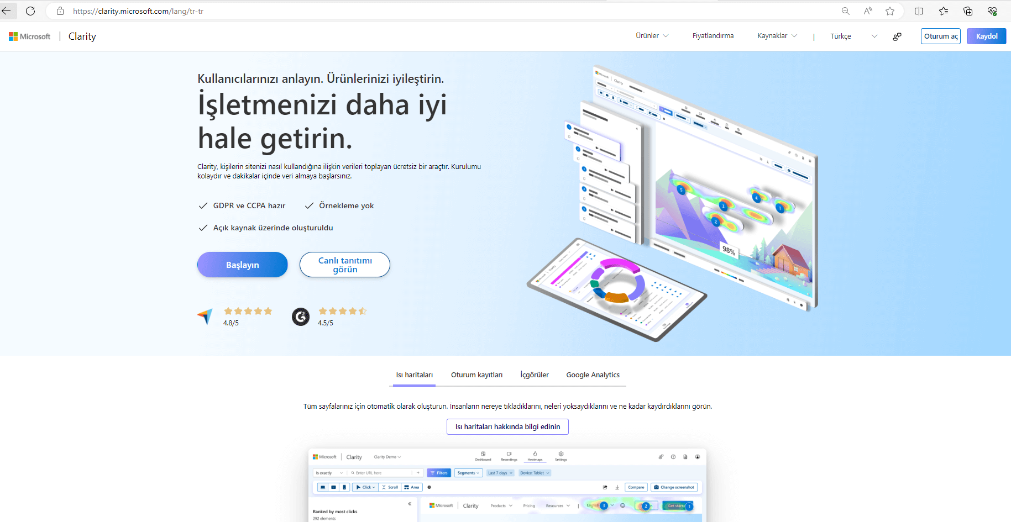Refresh the page using the reload icon
The height and width of the screenshot is (522, 1011).
[x=30, y=11]
